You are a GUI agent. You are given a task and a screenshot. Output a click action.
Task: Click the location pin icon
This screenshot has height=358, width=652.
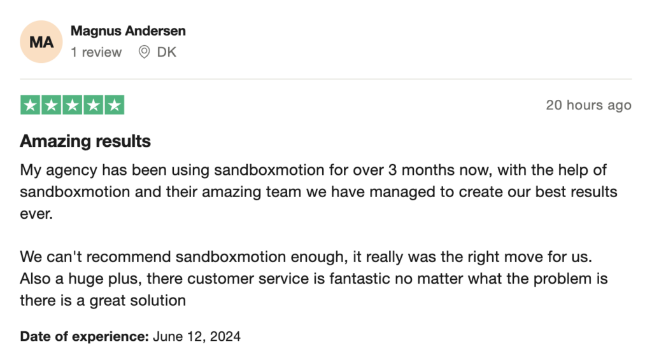point(144,52)
